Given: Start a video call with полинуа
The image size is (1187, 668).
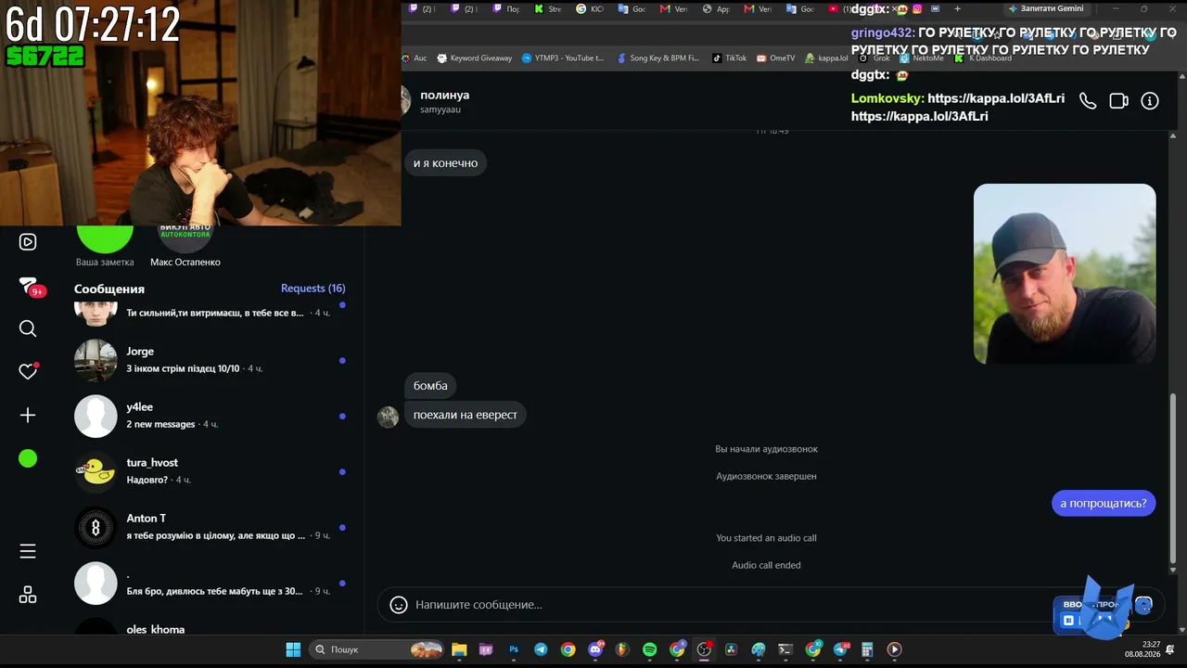Looking at the screenshot, I should click(1119, 101).
